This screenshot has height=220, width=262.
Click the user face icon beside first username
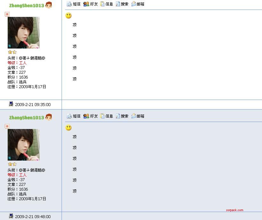(49, 5)
